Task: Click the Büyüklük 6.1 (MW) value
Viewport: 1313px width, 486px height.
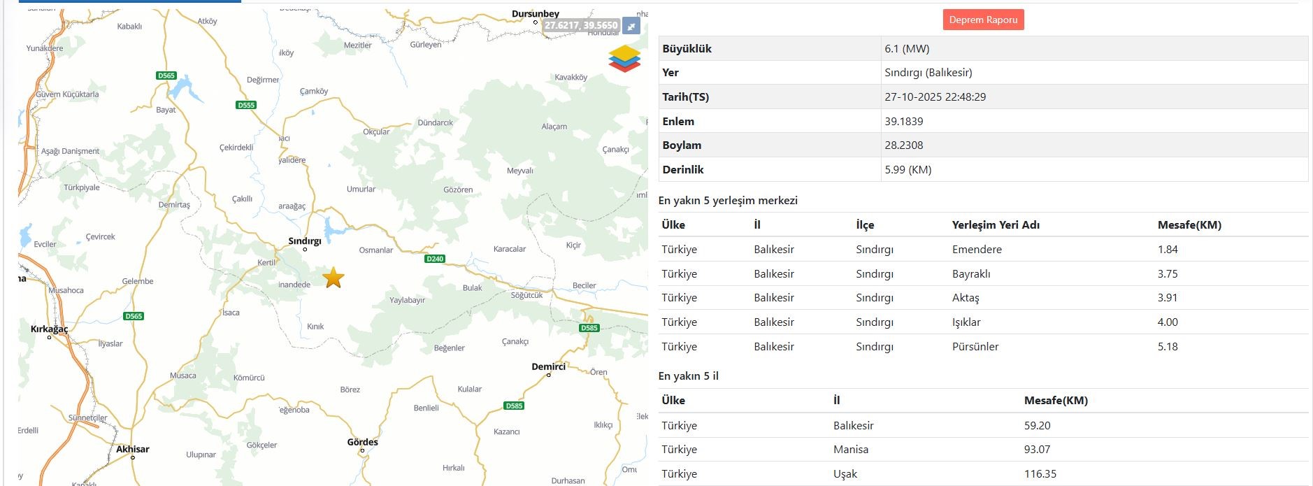Action: pos(907,49)
